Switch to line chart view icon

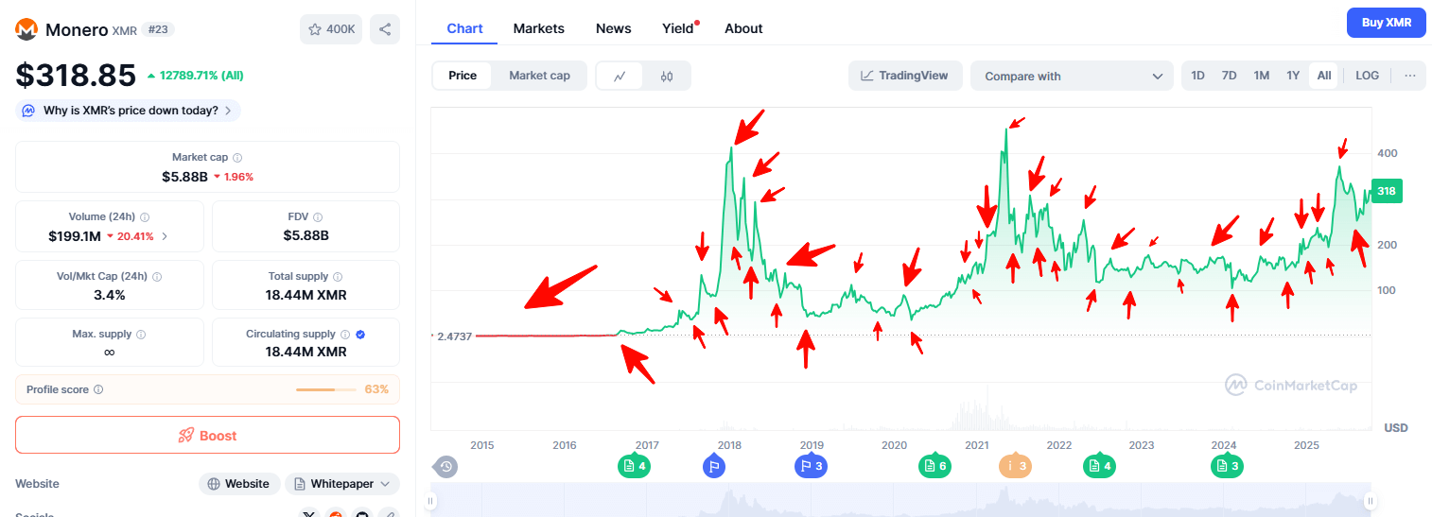click(620, 76)
